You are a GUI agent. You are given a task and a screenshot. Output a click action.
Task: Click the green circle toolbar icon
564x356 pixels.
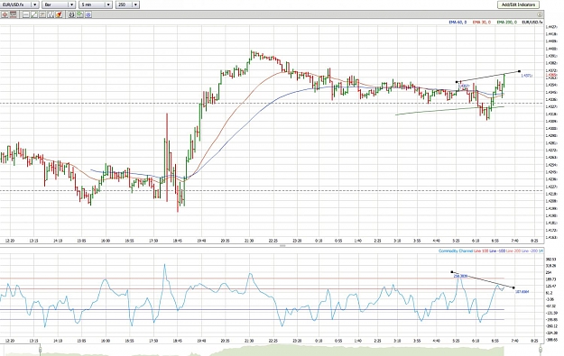coord(79,14)
